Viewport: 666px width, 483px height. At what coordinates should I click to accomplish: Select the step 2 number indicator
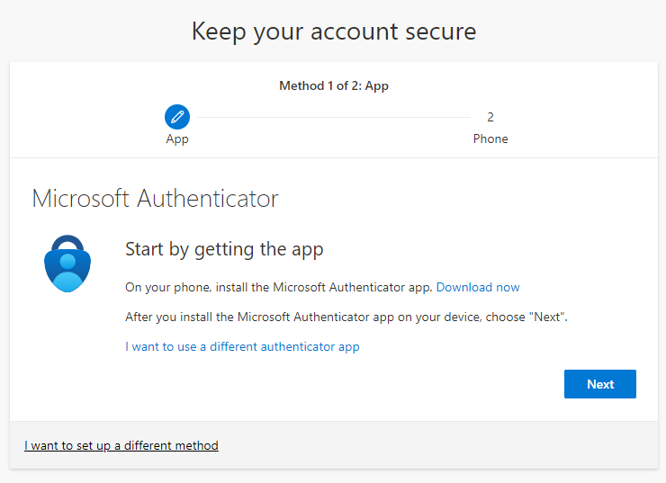click(x=490, y=117)
